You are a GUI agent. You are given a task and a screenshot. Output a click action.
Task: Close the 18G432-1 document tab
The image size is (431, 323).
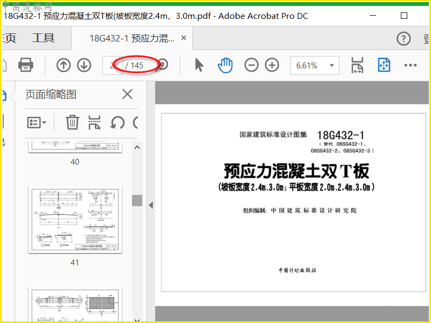(184, 38)
